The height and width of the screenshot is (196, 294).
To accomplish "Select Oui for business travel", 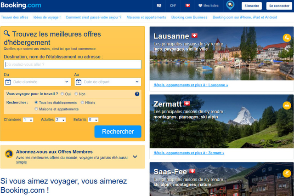I will pos(62,94).
